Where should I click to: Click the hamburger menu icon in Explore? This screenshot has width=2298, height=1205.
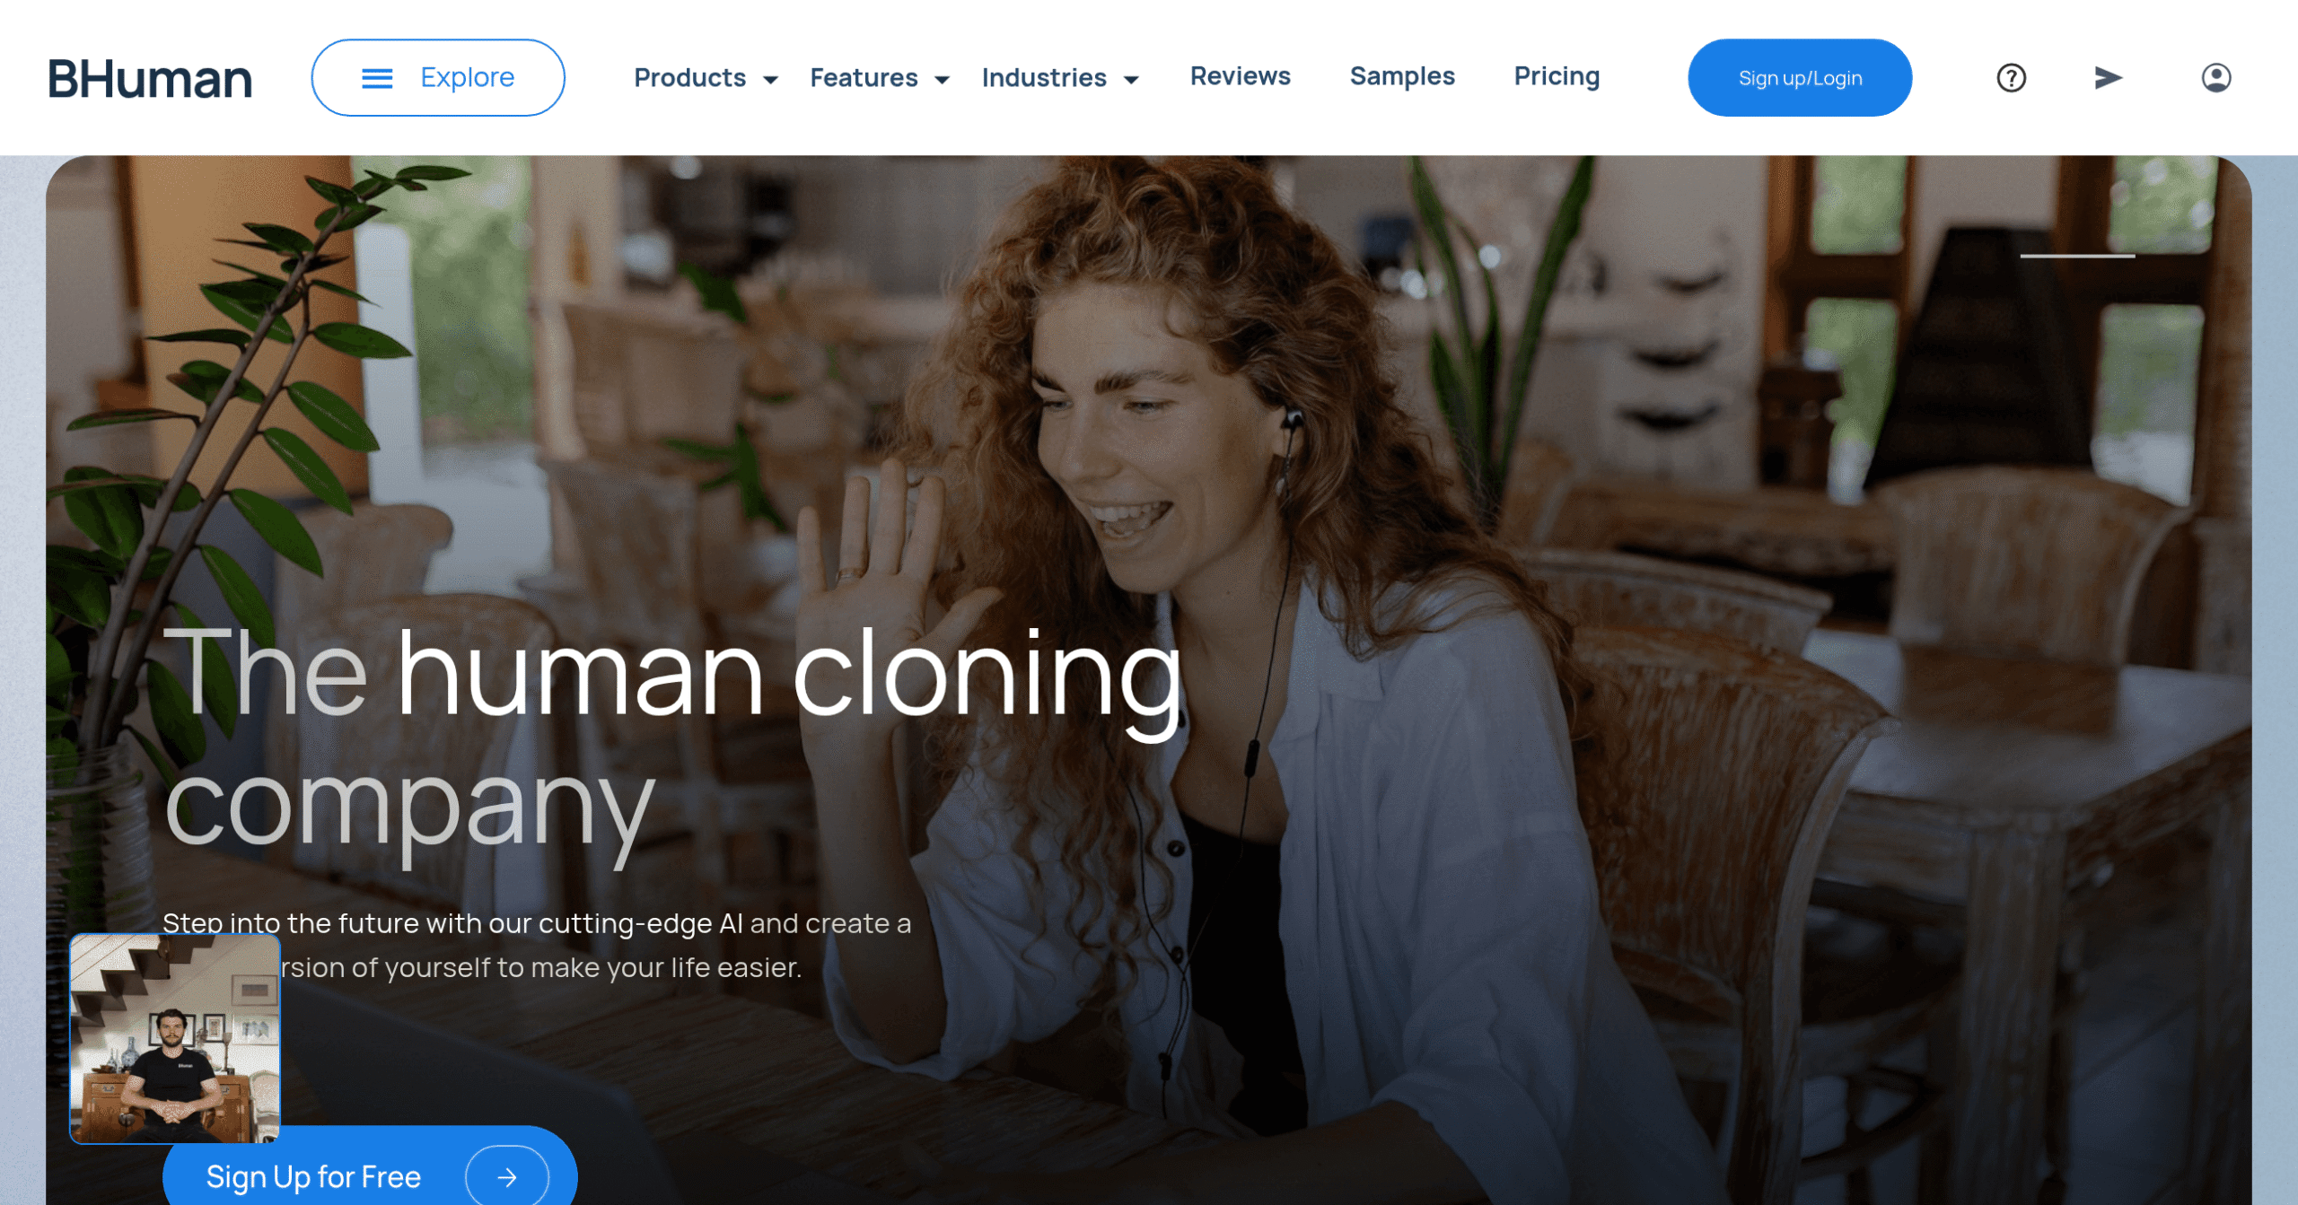pos(377,79)
